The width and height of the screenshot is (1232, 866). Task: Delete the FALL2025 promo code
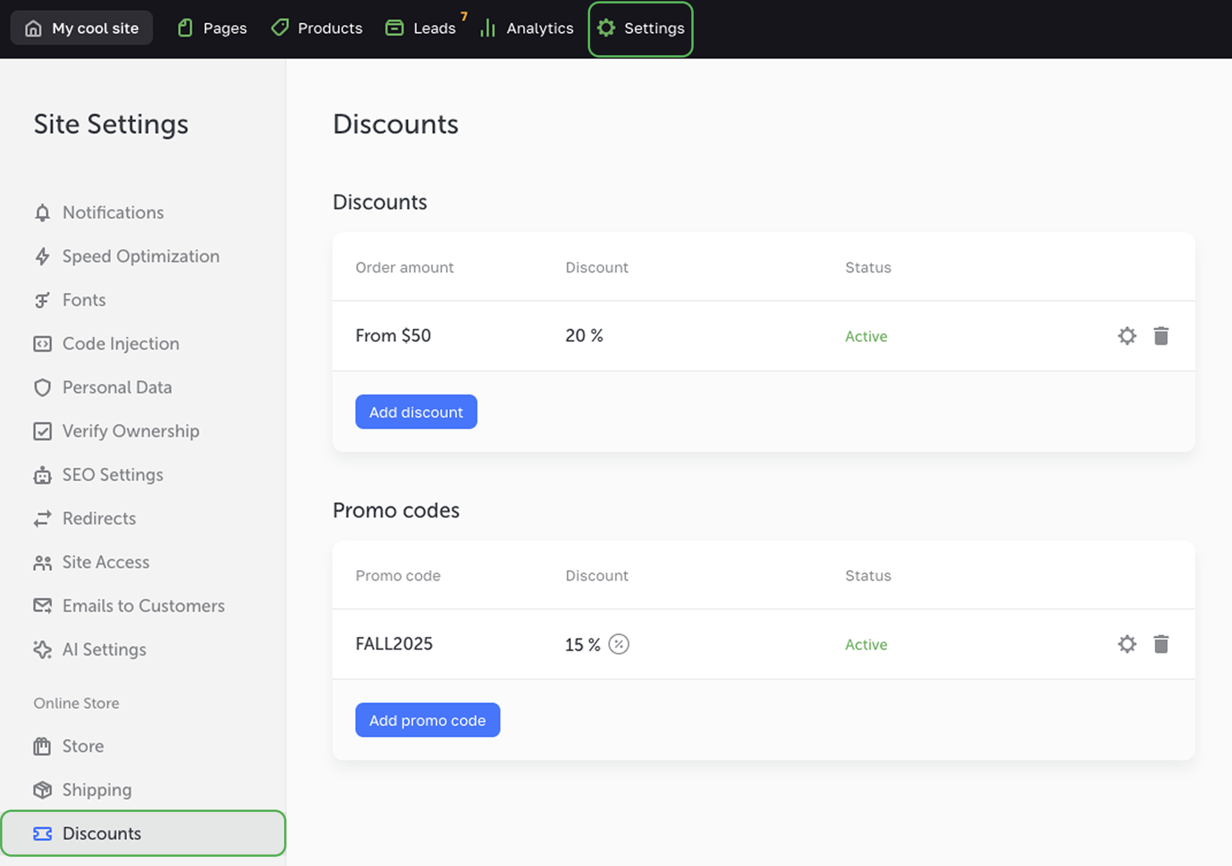pyautogui.click(x=1161, y=643)
